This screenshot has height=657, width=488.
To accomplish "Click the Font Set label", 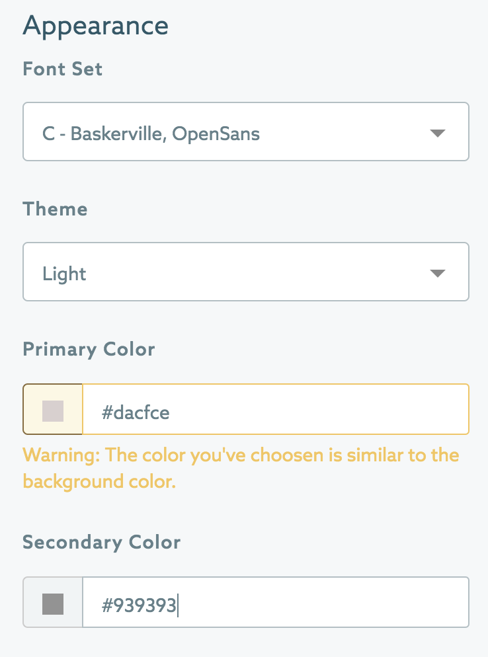I will point(63,69).
